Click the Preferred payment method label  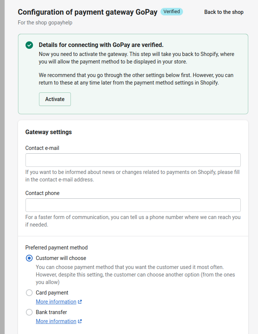point(56,248)
